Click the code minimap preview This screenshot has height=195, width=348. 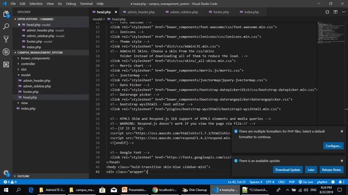(331, 32)
